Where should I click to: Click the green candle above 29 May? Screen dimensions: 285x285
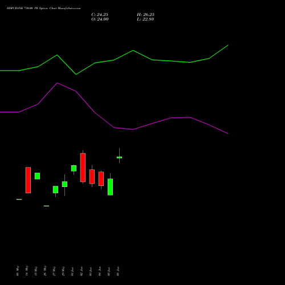pos(64,184)
